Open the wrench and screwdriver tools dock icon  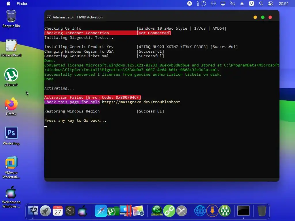pos(181,211)
